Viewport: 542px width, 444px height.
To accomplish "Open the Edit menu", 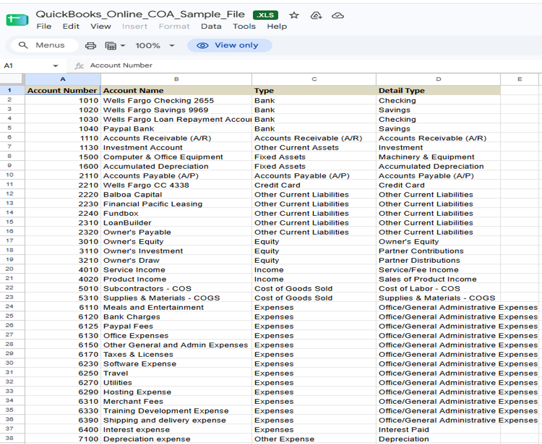I will [71, 26].
